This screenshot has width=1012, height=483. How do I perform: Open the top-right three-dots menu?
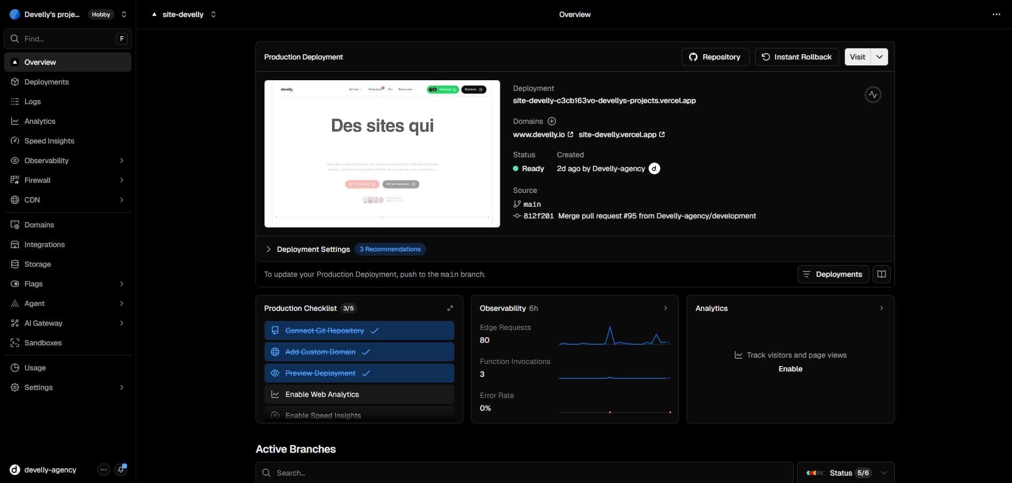[997, 14]
